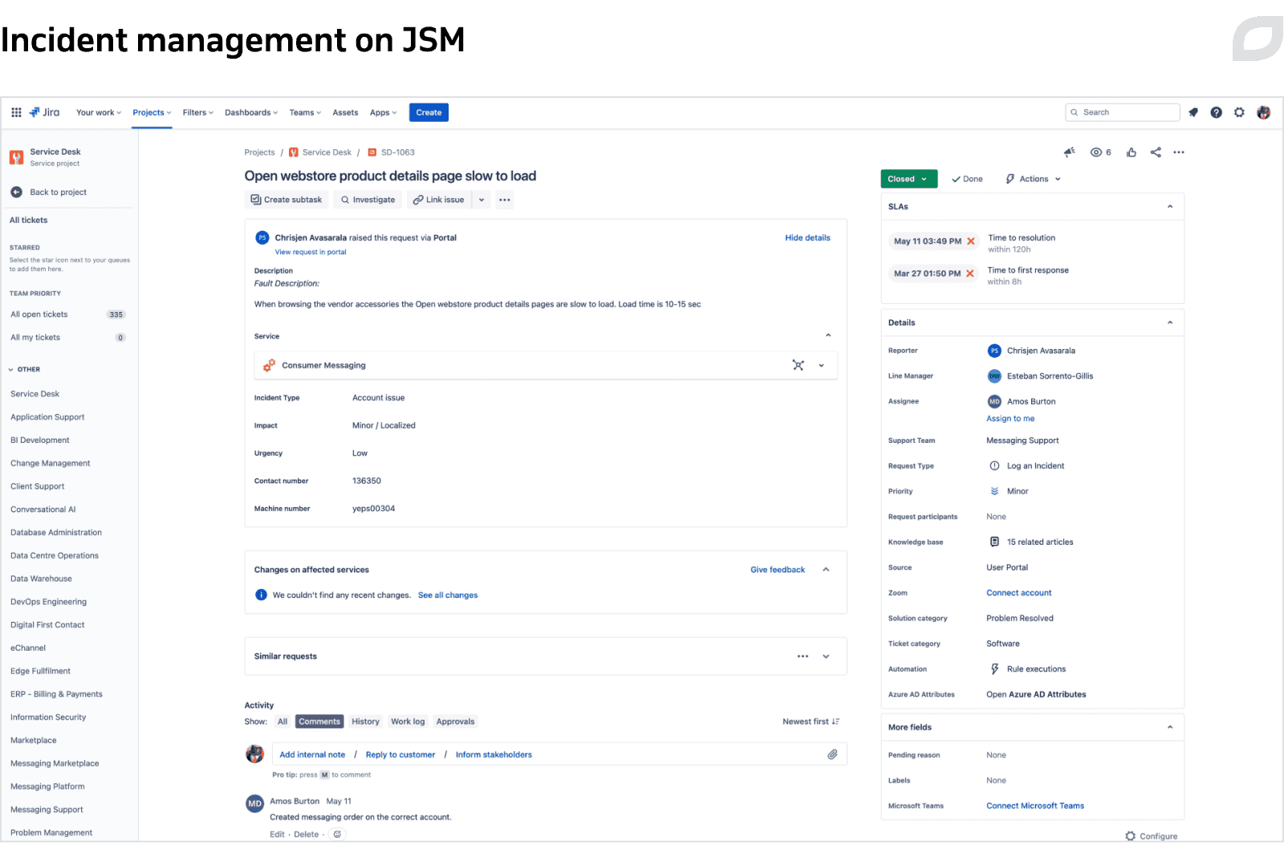Click Connect account for Zoom
Image resolution: width=1284 pixels, height=844 pixels.
[1019, 593]
